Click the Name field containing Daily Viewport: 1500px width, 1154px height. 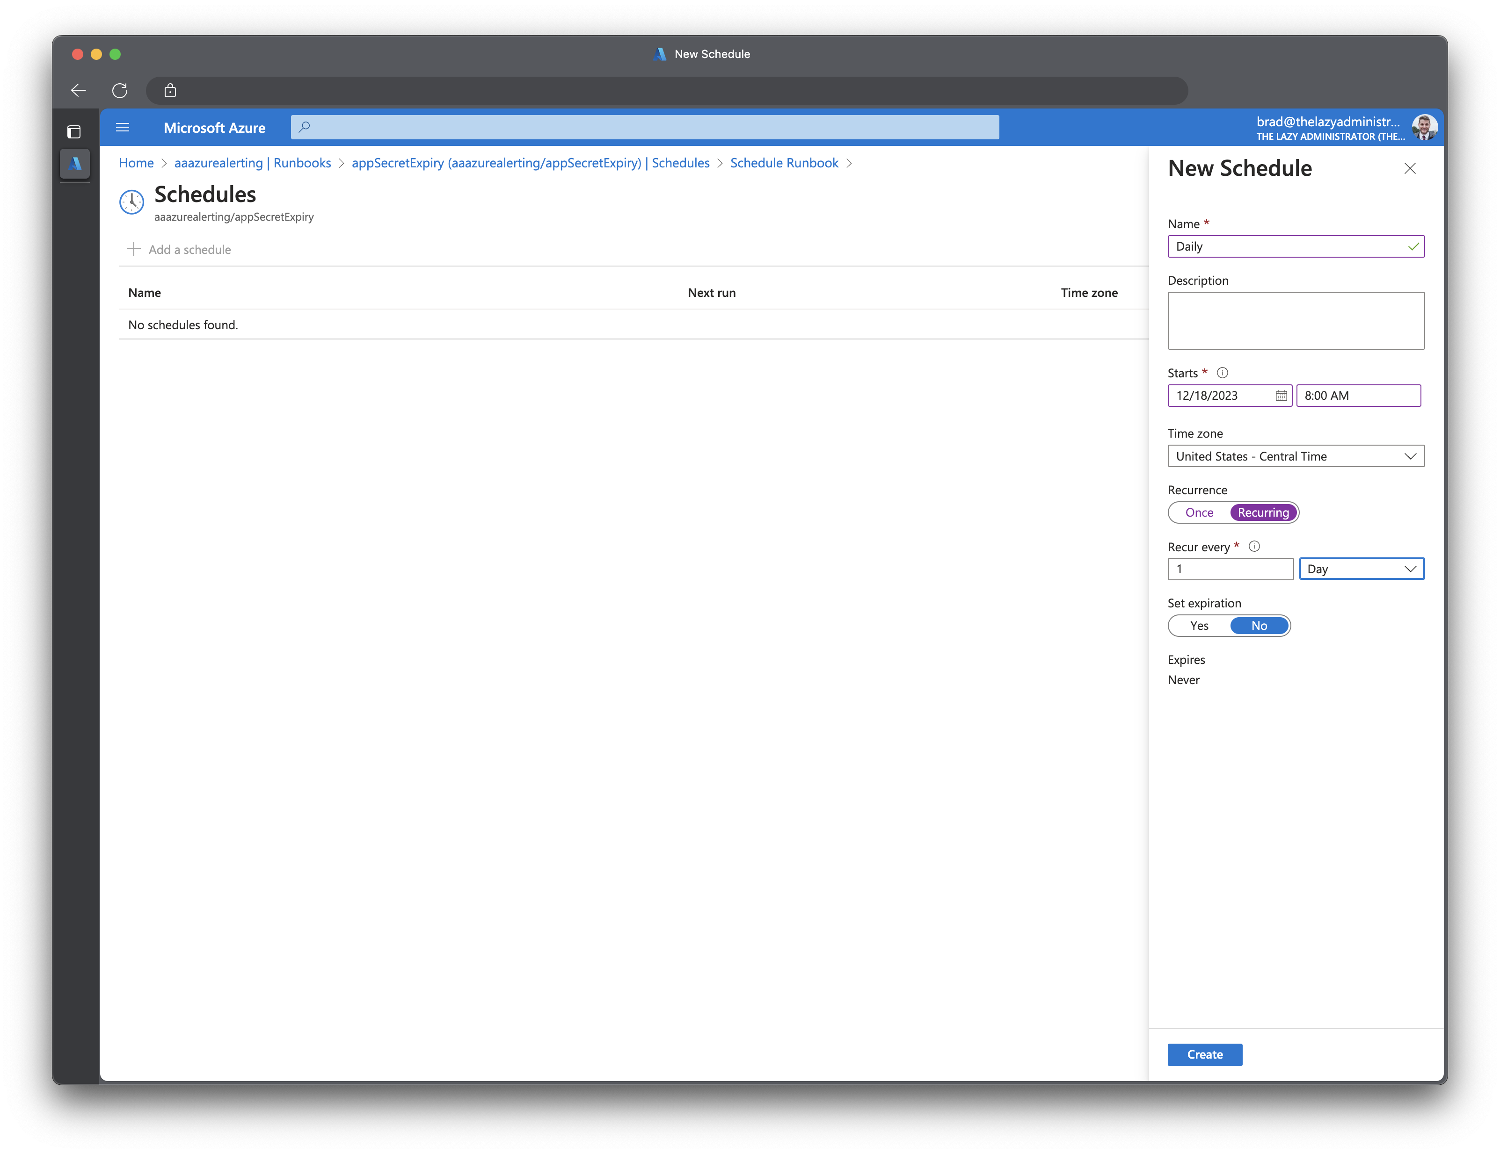(1296, 246)
